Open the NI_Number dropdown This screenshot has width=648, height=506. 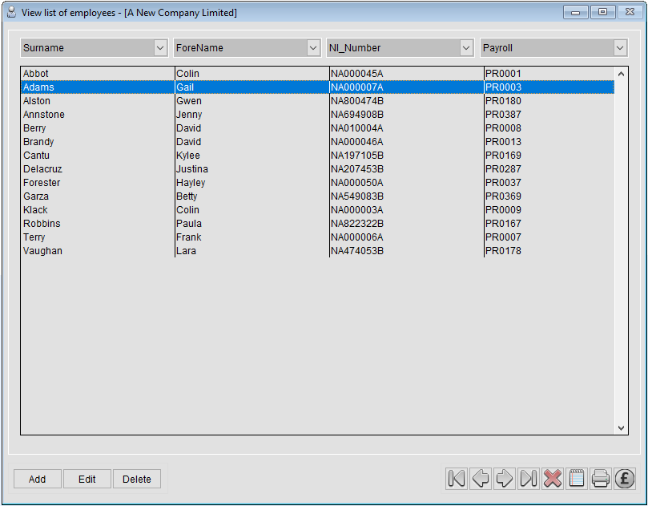[x=466, y=47]
